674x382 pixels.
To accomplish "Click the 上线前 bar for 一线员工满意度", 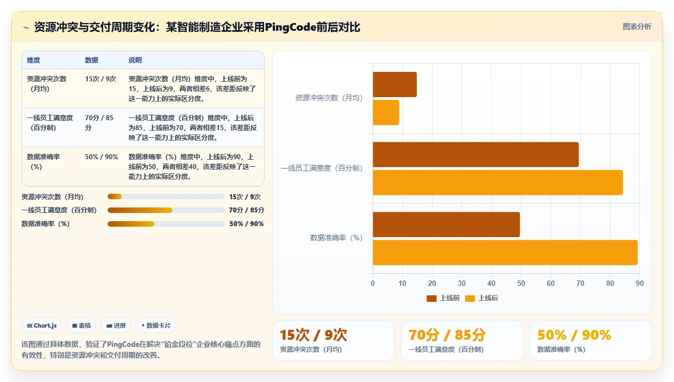I will [476, 154].
